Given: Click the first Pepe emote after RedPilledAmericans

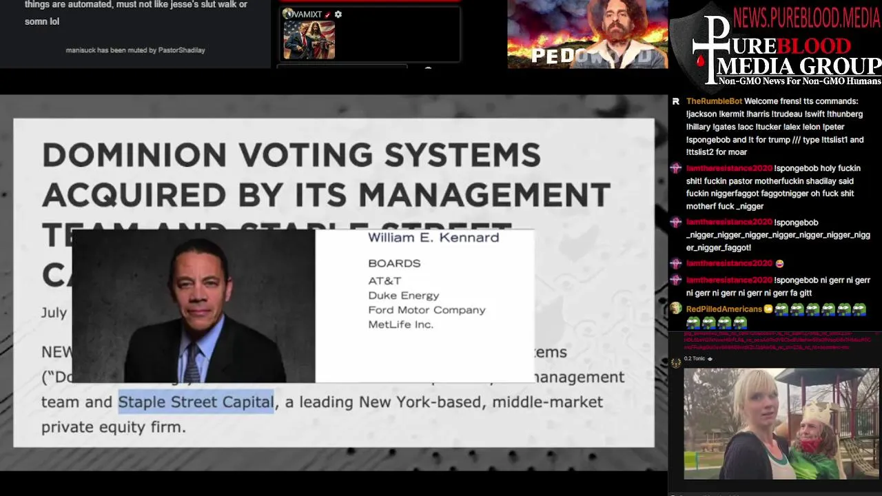Looking at the screenshot, I should click(x=781, y=309).
